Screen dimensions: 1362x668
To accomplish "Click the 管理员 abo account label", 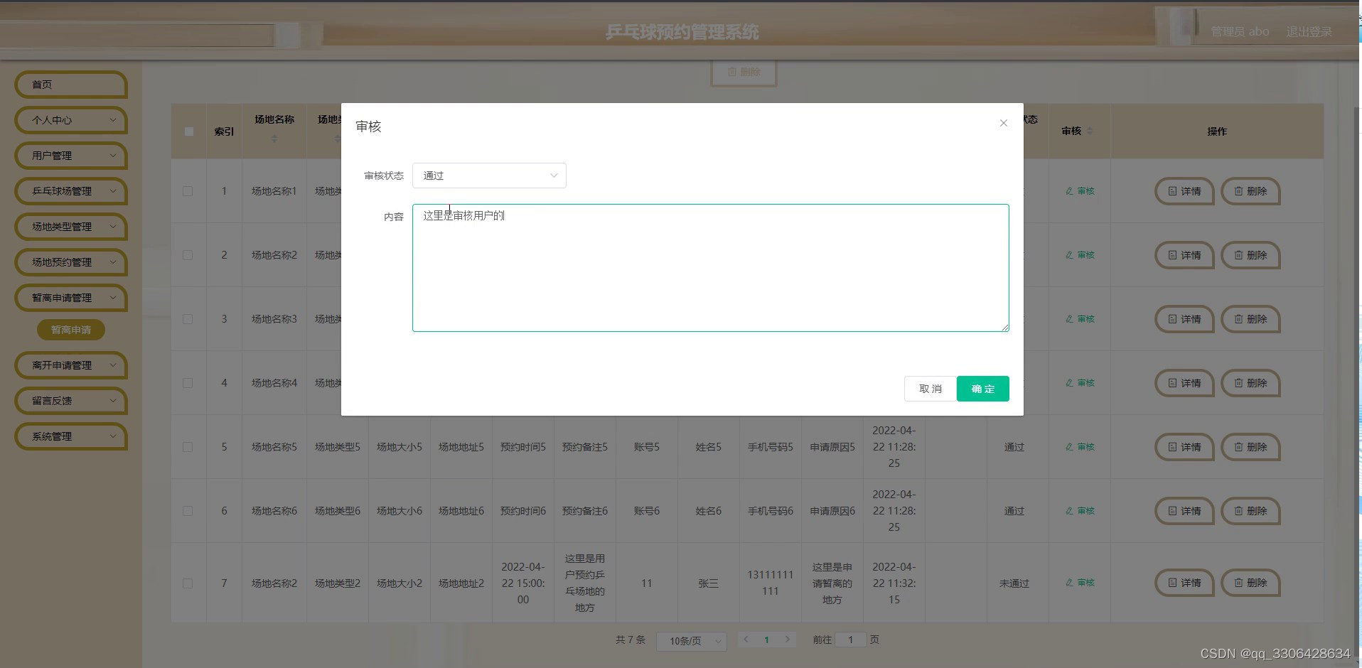I will (1240, 32).
